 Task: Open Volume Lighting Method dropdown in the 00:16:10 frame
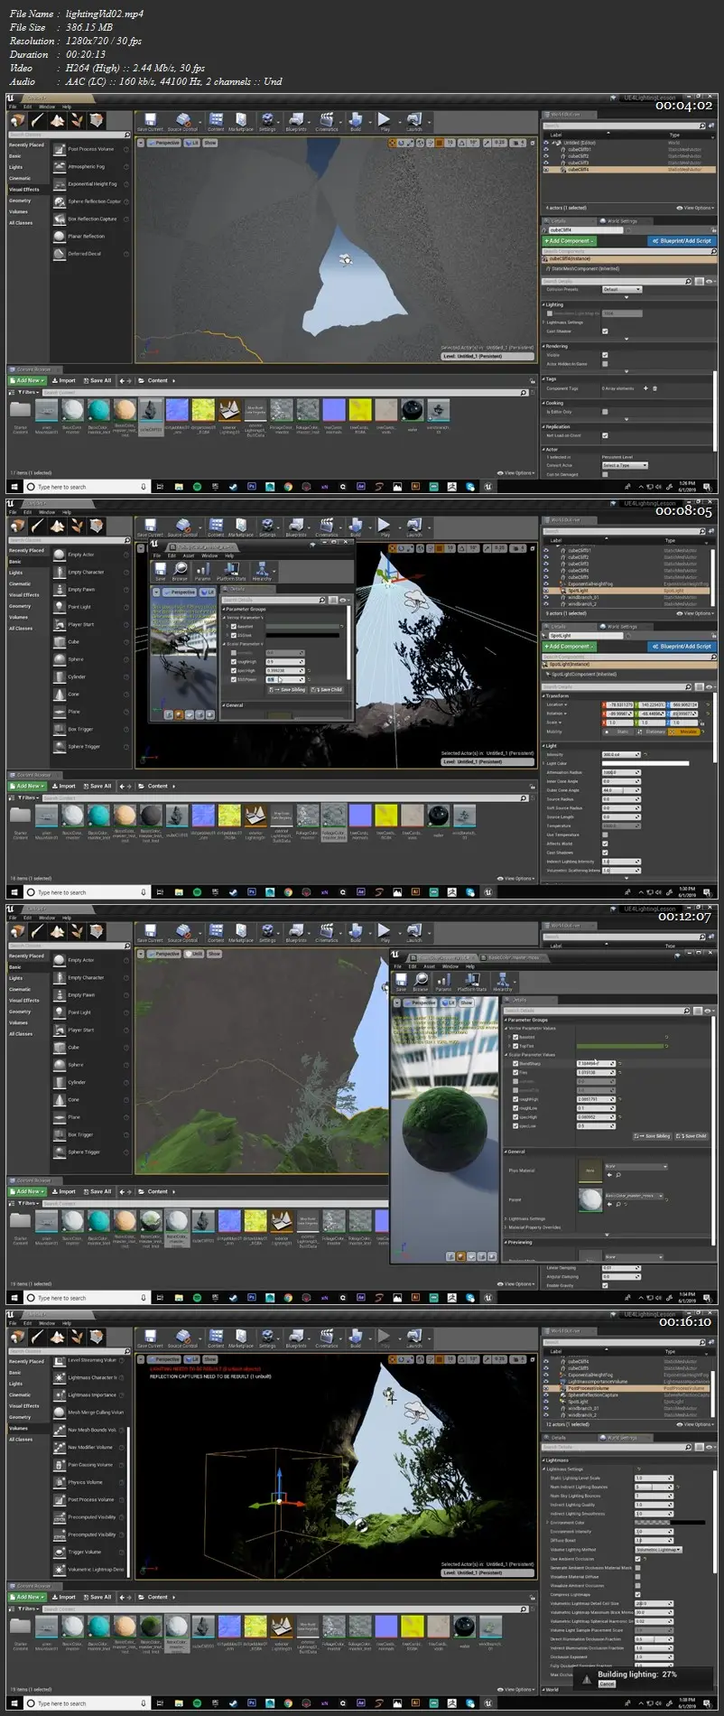coord(658,1550)
